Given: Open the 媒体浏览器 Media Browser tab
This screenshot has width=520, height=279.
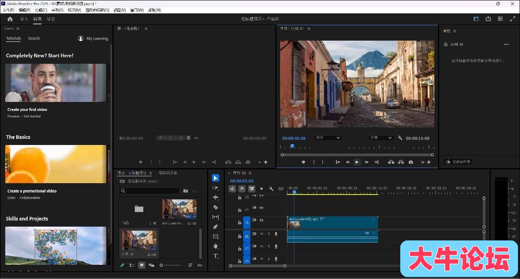Looking at the screenshot, I should [168, 173].
